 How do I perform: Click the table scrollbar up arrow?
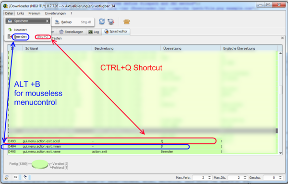click(280, 53)
